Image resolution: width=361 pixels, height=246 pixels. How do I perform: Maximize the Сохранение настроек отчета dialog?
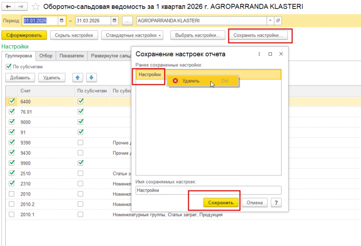pyautogui.click(x=271, y=54)
